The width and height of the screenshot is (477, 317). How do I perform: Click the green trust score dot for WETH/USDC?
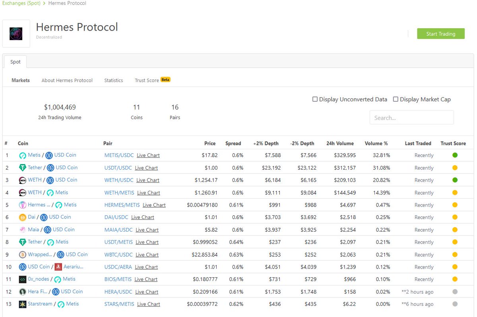pyautogui.click(x=455, y=180)
